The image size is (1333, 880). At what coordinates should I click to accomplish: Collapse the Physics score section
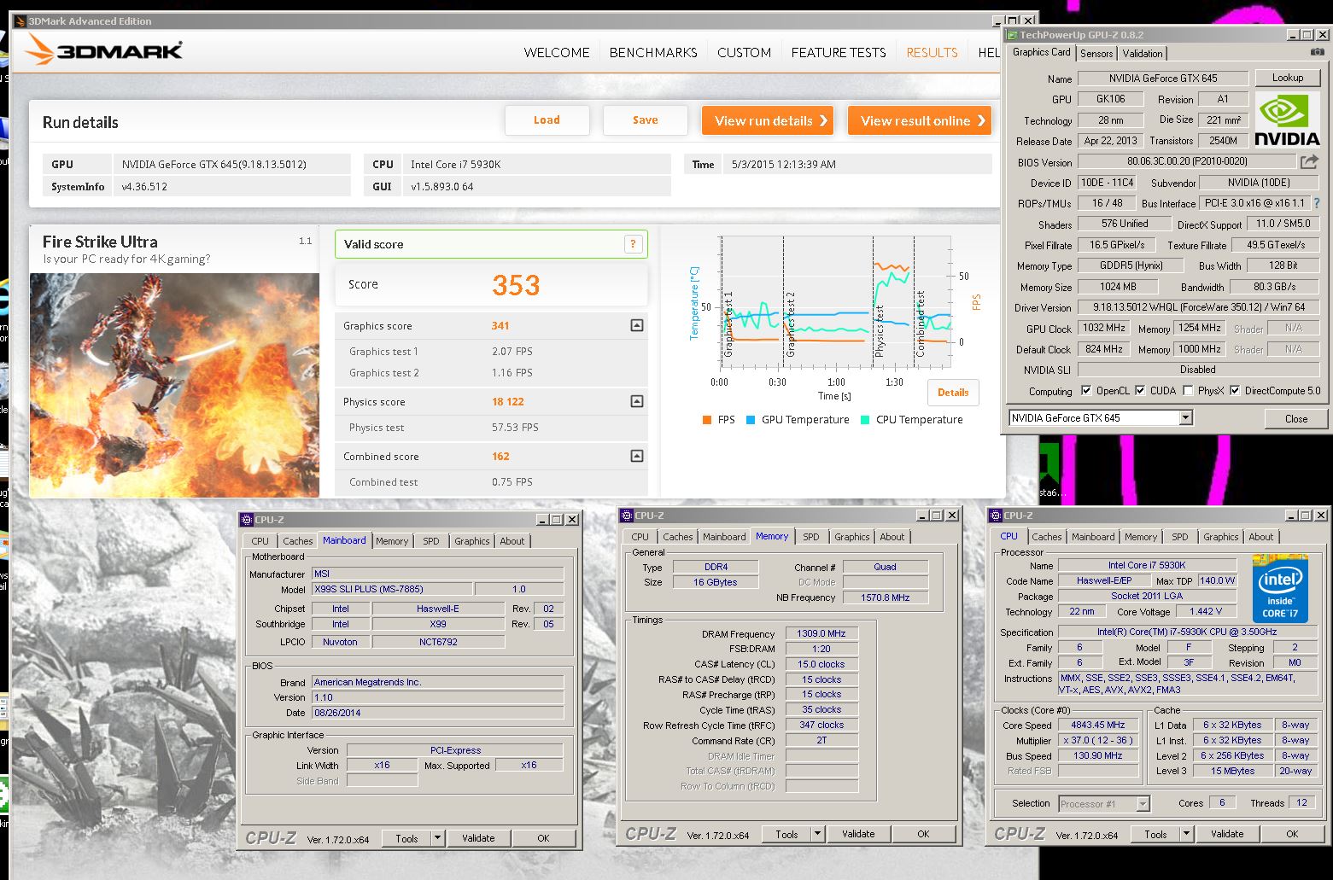636,401
